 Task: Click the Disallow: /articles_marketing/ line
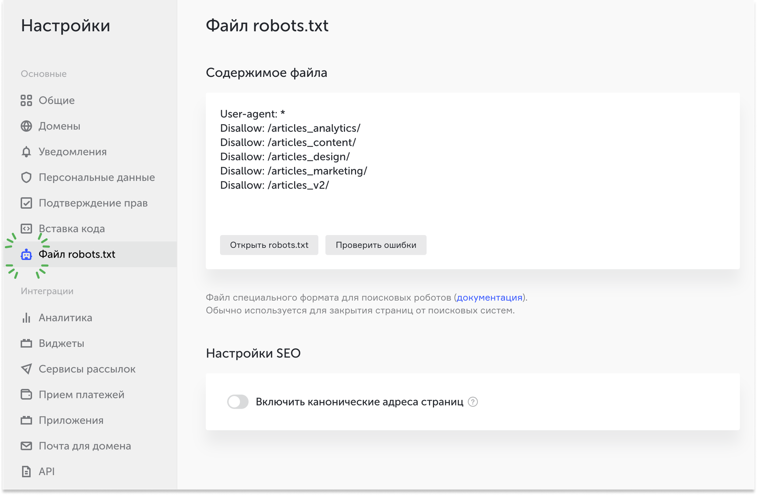point(294,171)
